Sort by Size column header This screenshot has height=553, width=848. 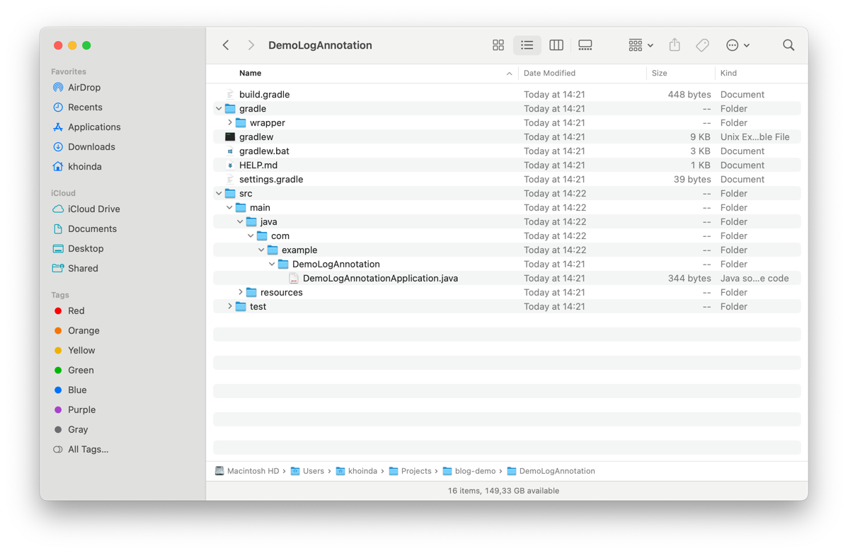tap(660, 74)
